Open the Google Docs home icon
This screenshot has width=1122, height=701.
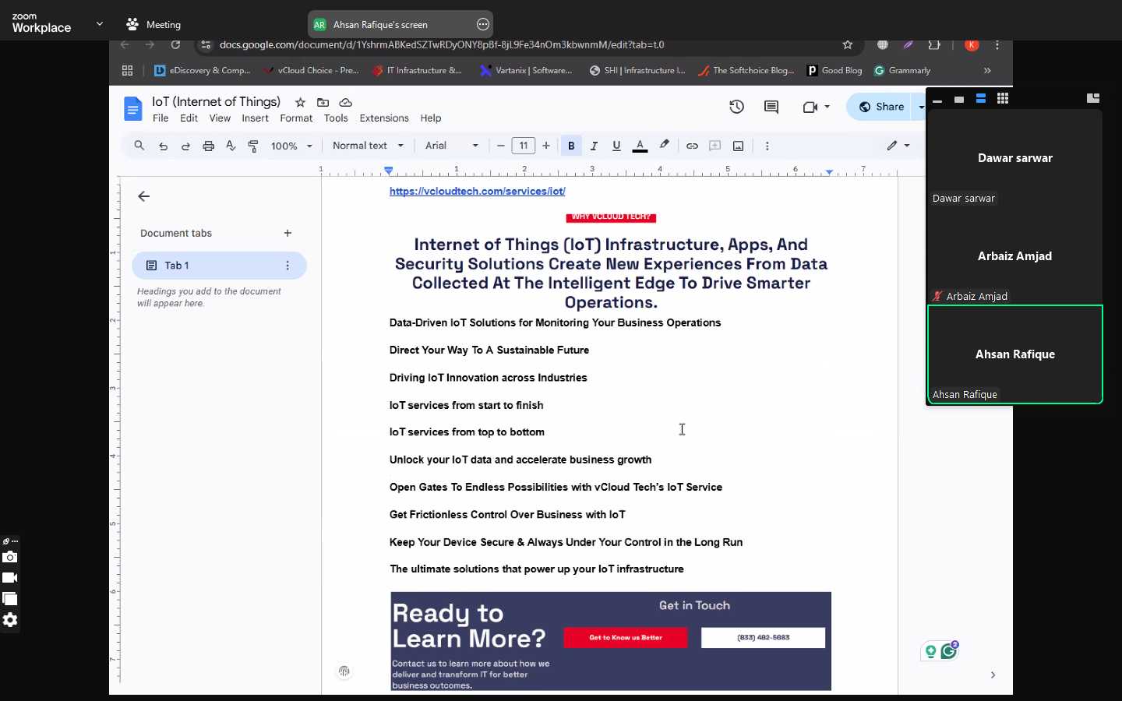click(x=133, y=109)
